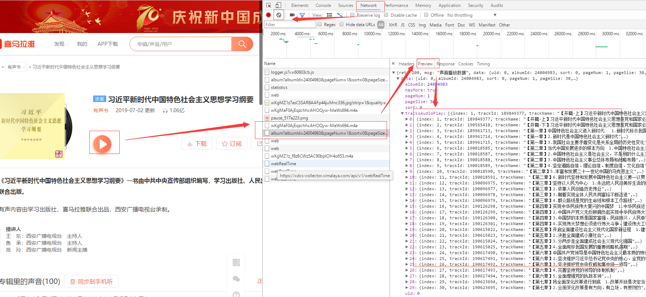Screen dimensions: 646x297
Task: Collapse the tracksAudioPlay array
Action: [x=402, y=113]
